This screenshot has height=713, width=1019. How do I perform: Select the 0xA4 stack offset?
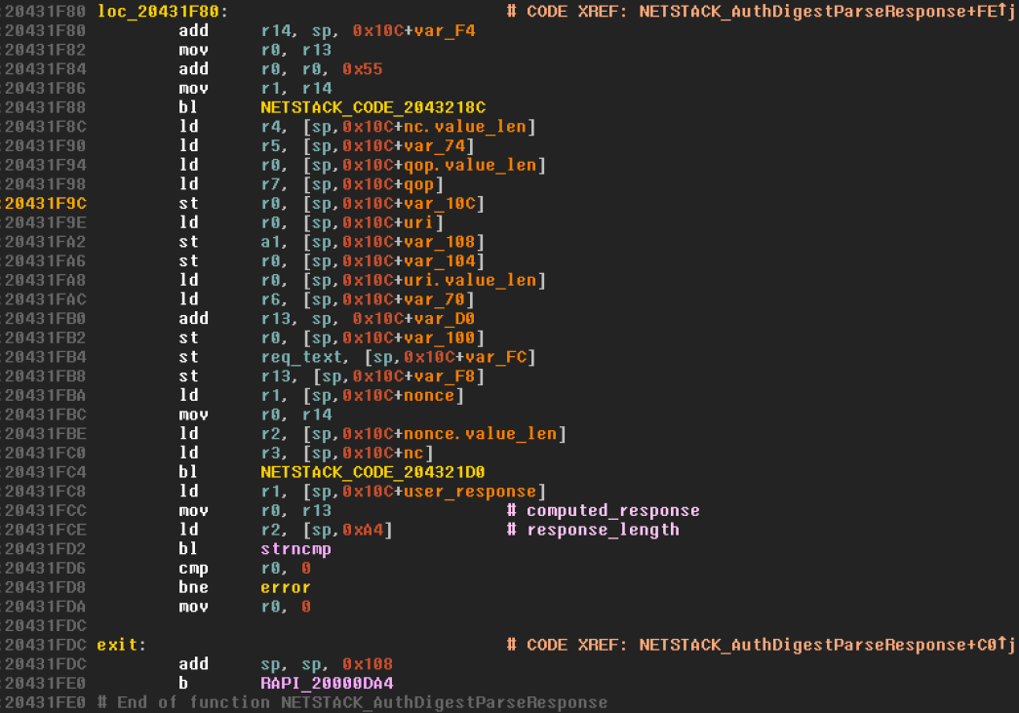click(x=363, y=530)
